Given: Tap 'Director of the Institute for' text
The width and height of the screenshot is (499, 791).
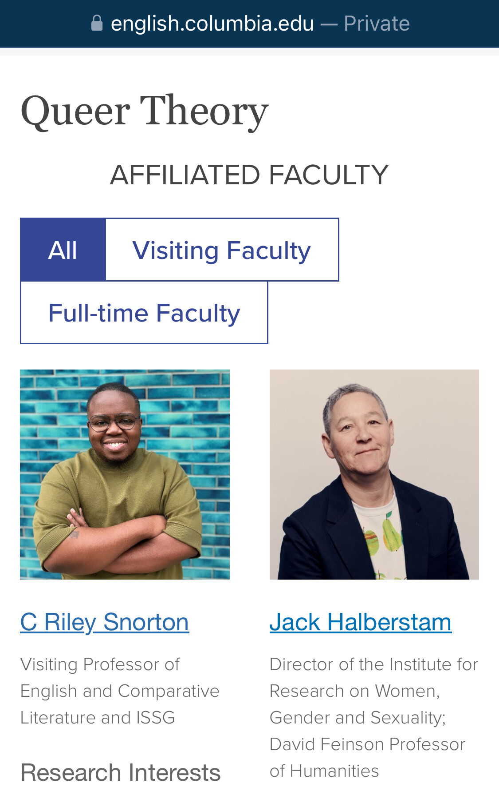Looking at the screenshot, I should [x=374, y=664].
